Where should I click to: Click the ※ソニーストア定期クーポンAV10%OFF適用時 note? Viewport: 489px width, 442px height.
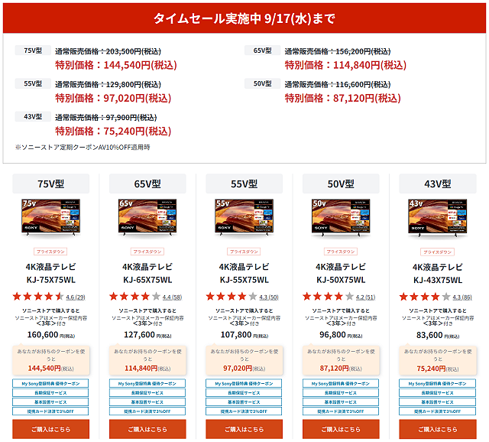tap(83, 147)
